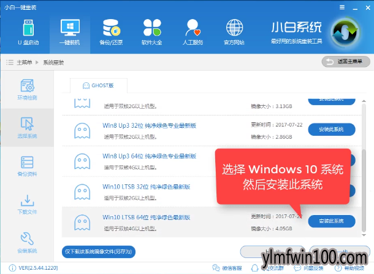Click ghost icon of Win8 Up3 64位

point(82,162)
